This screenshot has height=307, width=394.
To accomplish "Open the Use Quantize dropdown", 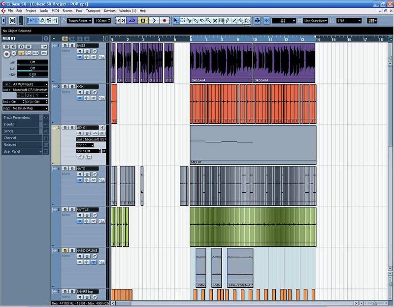I will 315,21.
